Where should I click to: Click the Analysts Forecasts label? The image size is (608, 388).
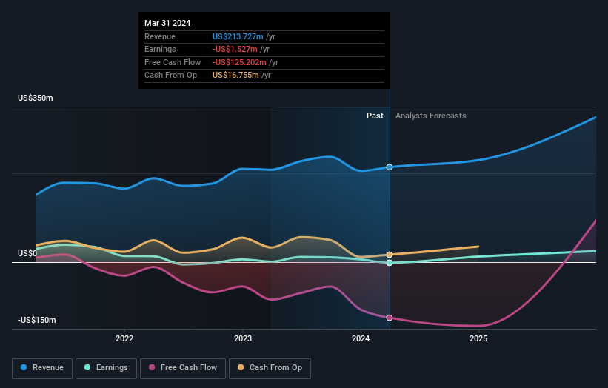coord(431,116)
